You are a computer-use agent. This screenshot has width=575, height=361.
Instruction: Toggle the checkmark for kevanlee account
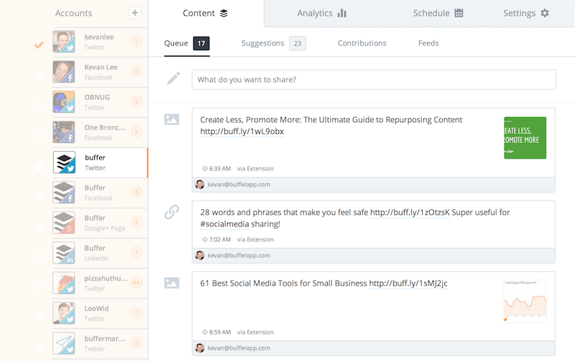(40, 45)
